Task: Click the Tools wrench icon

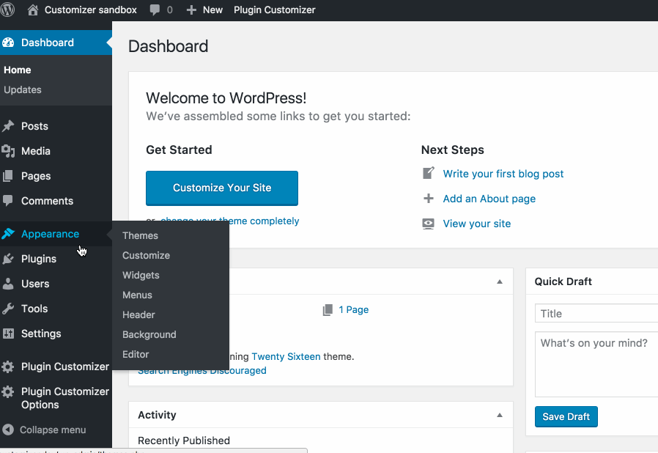Action: pyautogui.click(x=8, y=309)
